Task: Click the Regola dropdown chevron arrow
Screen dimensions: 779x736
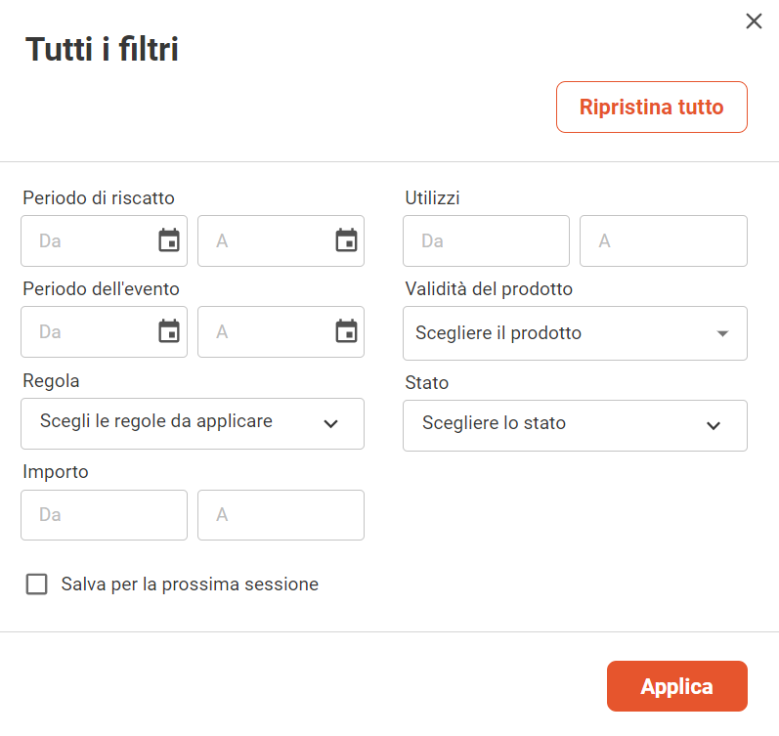Action: click(331, 423)
